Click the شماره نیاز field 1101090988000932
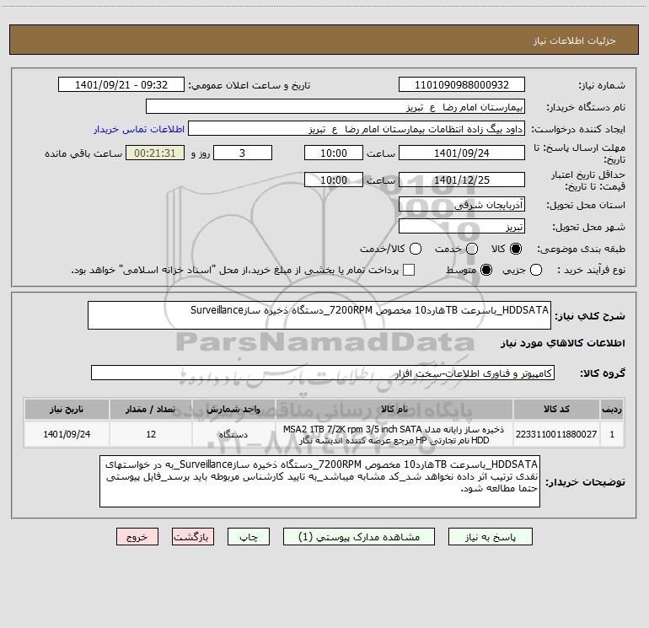The image size is (649, 628). (462, 84)
